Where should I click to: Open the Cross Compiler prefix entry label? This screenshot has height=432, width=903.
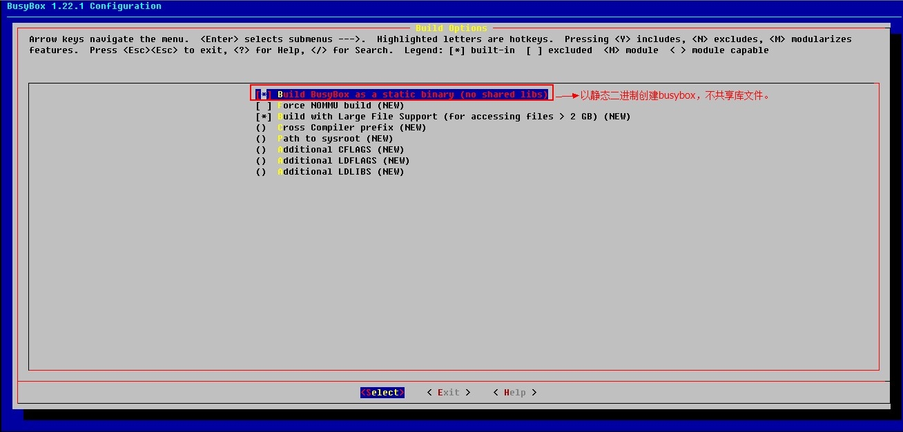tap(352, 128)
